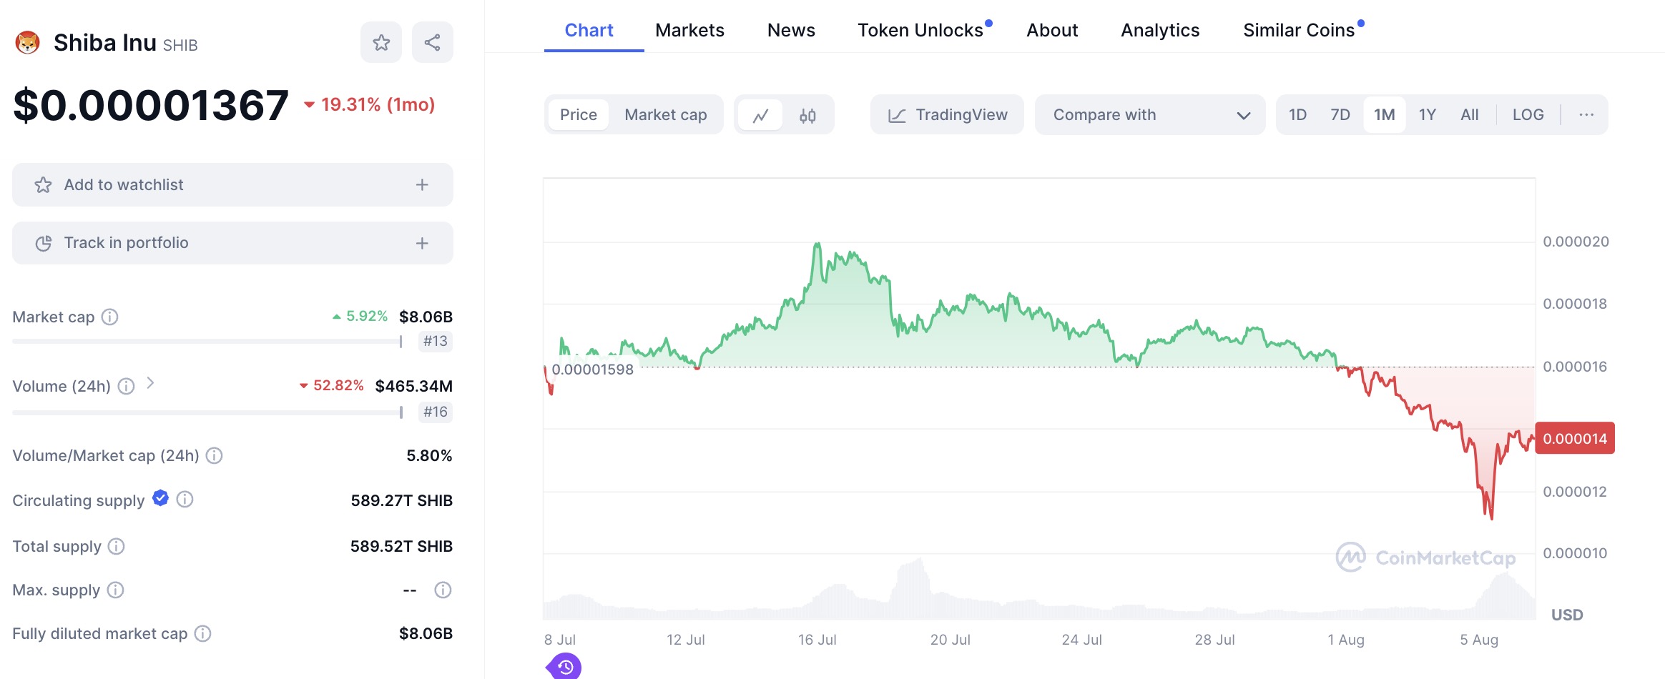This screenshot has width=1665, height=679.
Task: Click the purple history icon below chart
Action: tap(564, 667)
